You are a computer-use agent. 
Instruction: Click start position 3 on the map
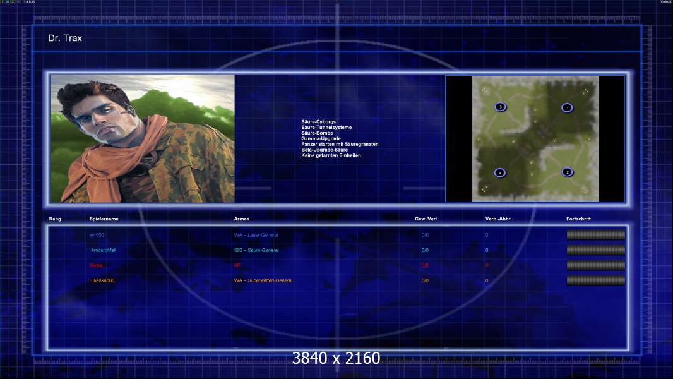tap(501, 107)
